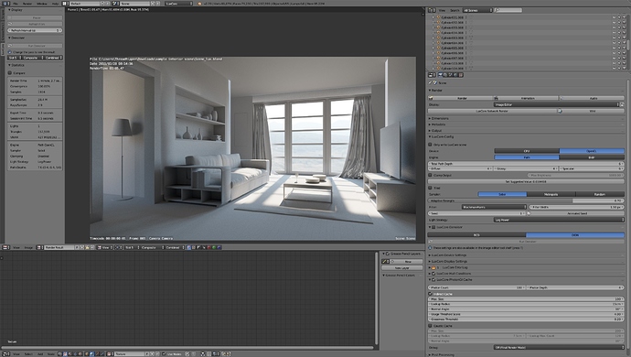Select the Render properties tab icon
This screenshot has width=631, height=357.
[440, 75]
